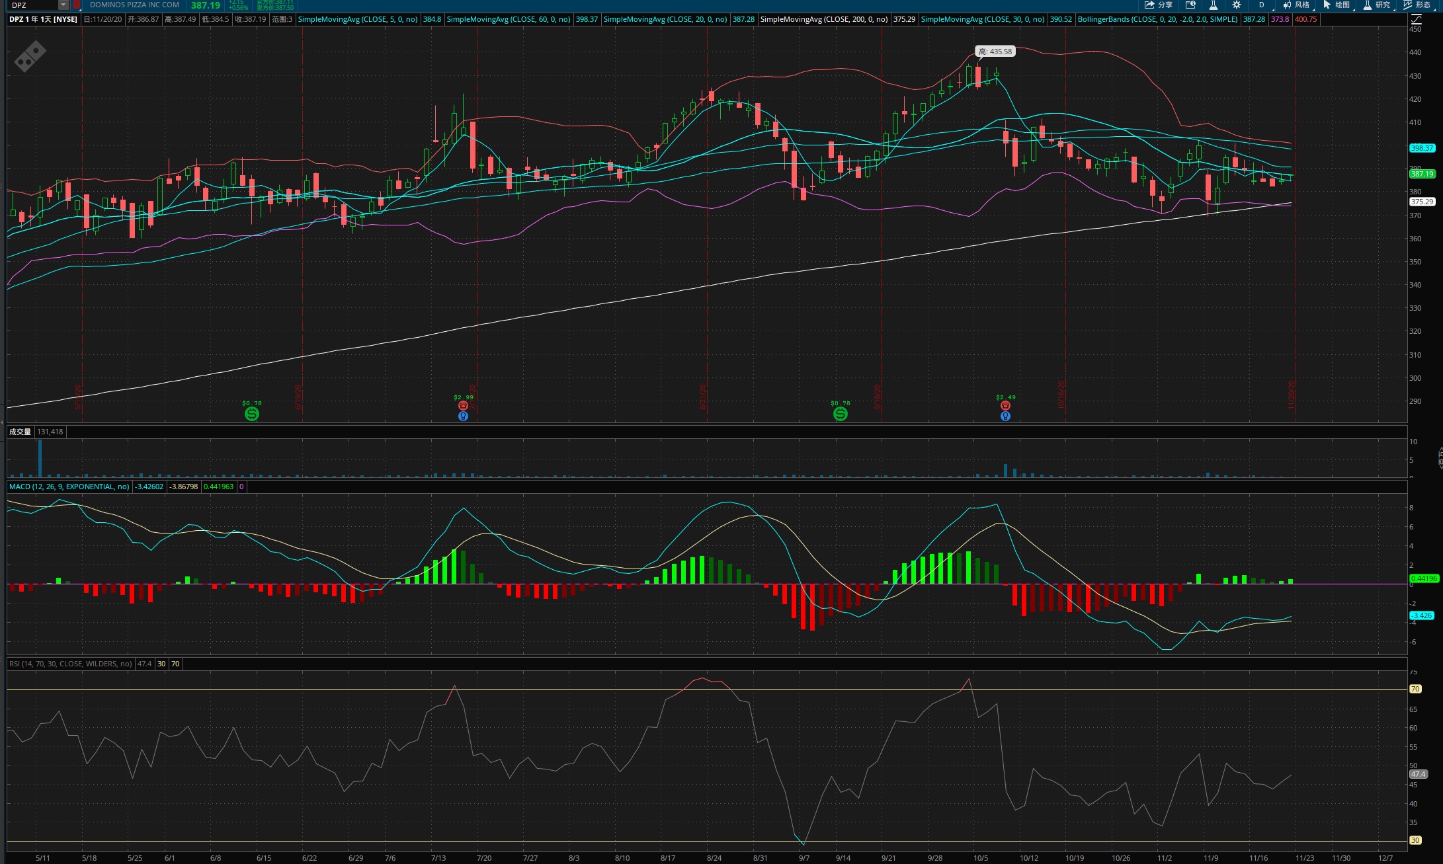Click the 9/18/20 expiration marker
The image size is (1443, 864).
[x=878, y=397]
